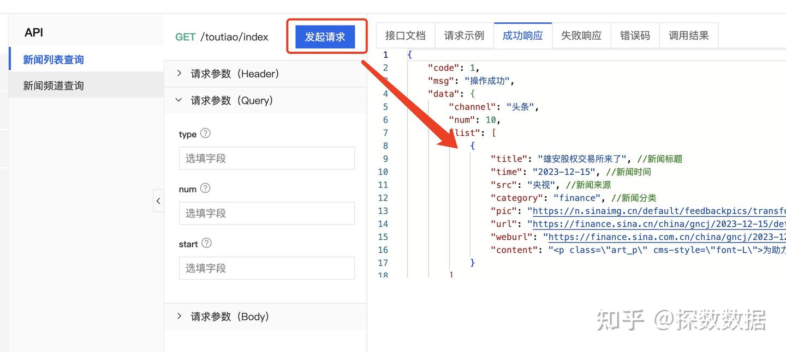The width and height of the screenshot is (786, 352).
Task: Click the type input field
Action: point(266,159)
